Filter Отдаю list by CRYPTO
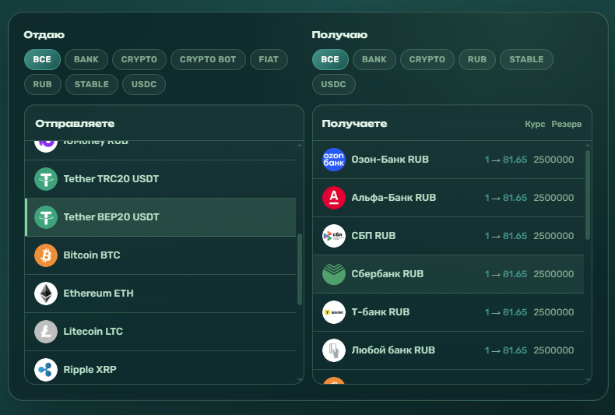This screenshot has height=415, width=615. (x=139, y=60)
